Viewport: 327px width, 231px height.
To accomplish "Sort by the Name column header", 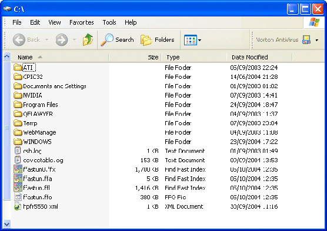I will point(60,57).
